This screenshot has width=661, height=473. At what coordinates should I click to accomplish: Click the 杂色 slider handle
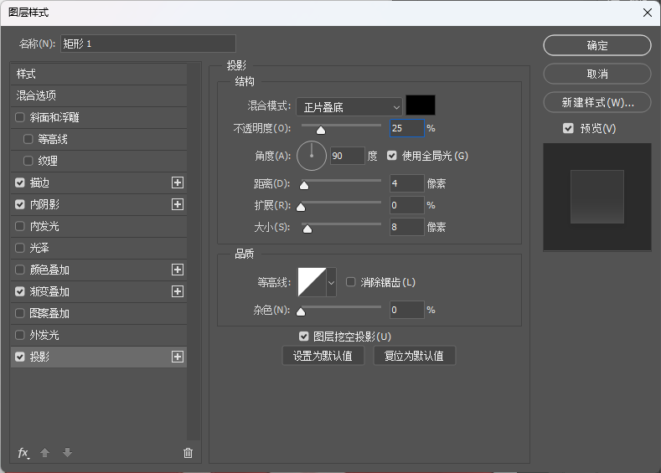[301, 311]
